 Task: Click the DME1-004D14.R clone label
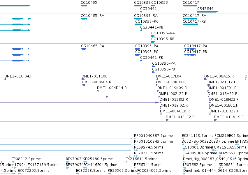[x=112, y=88]
